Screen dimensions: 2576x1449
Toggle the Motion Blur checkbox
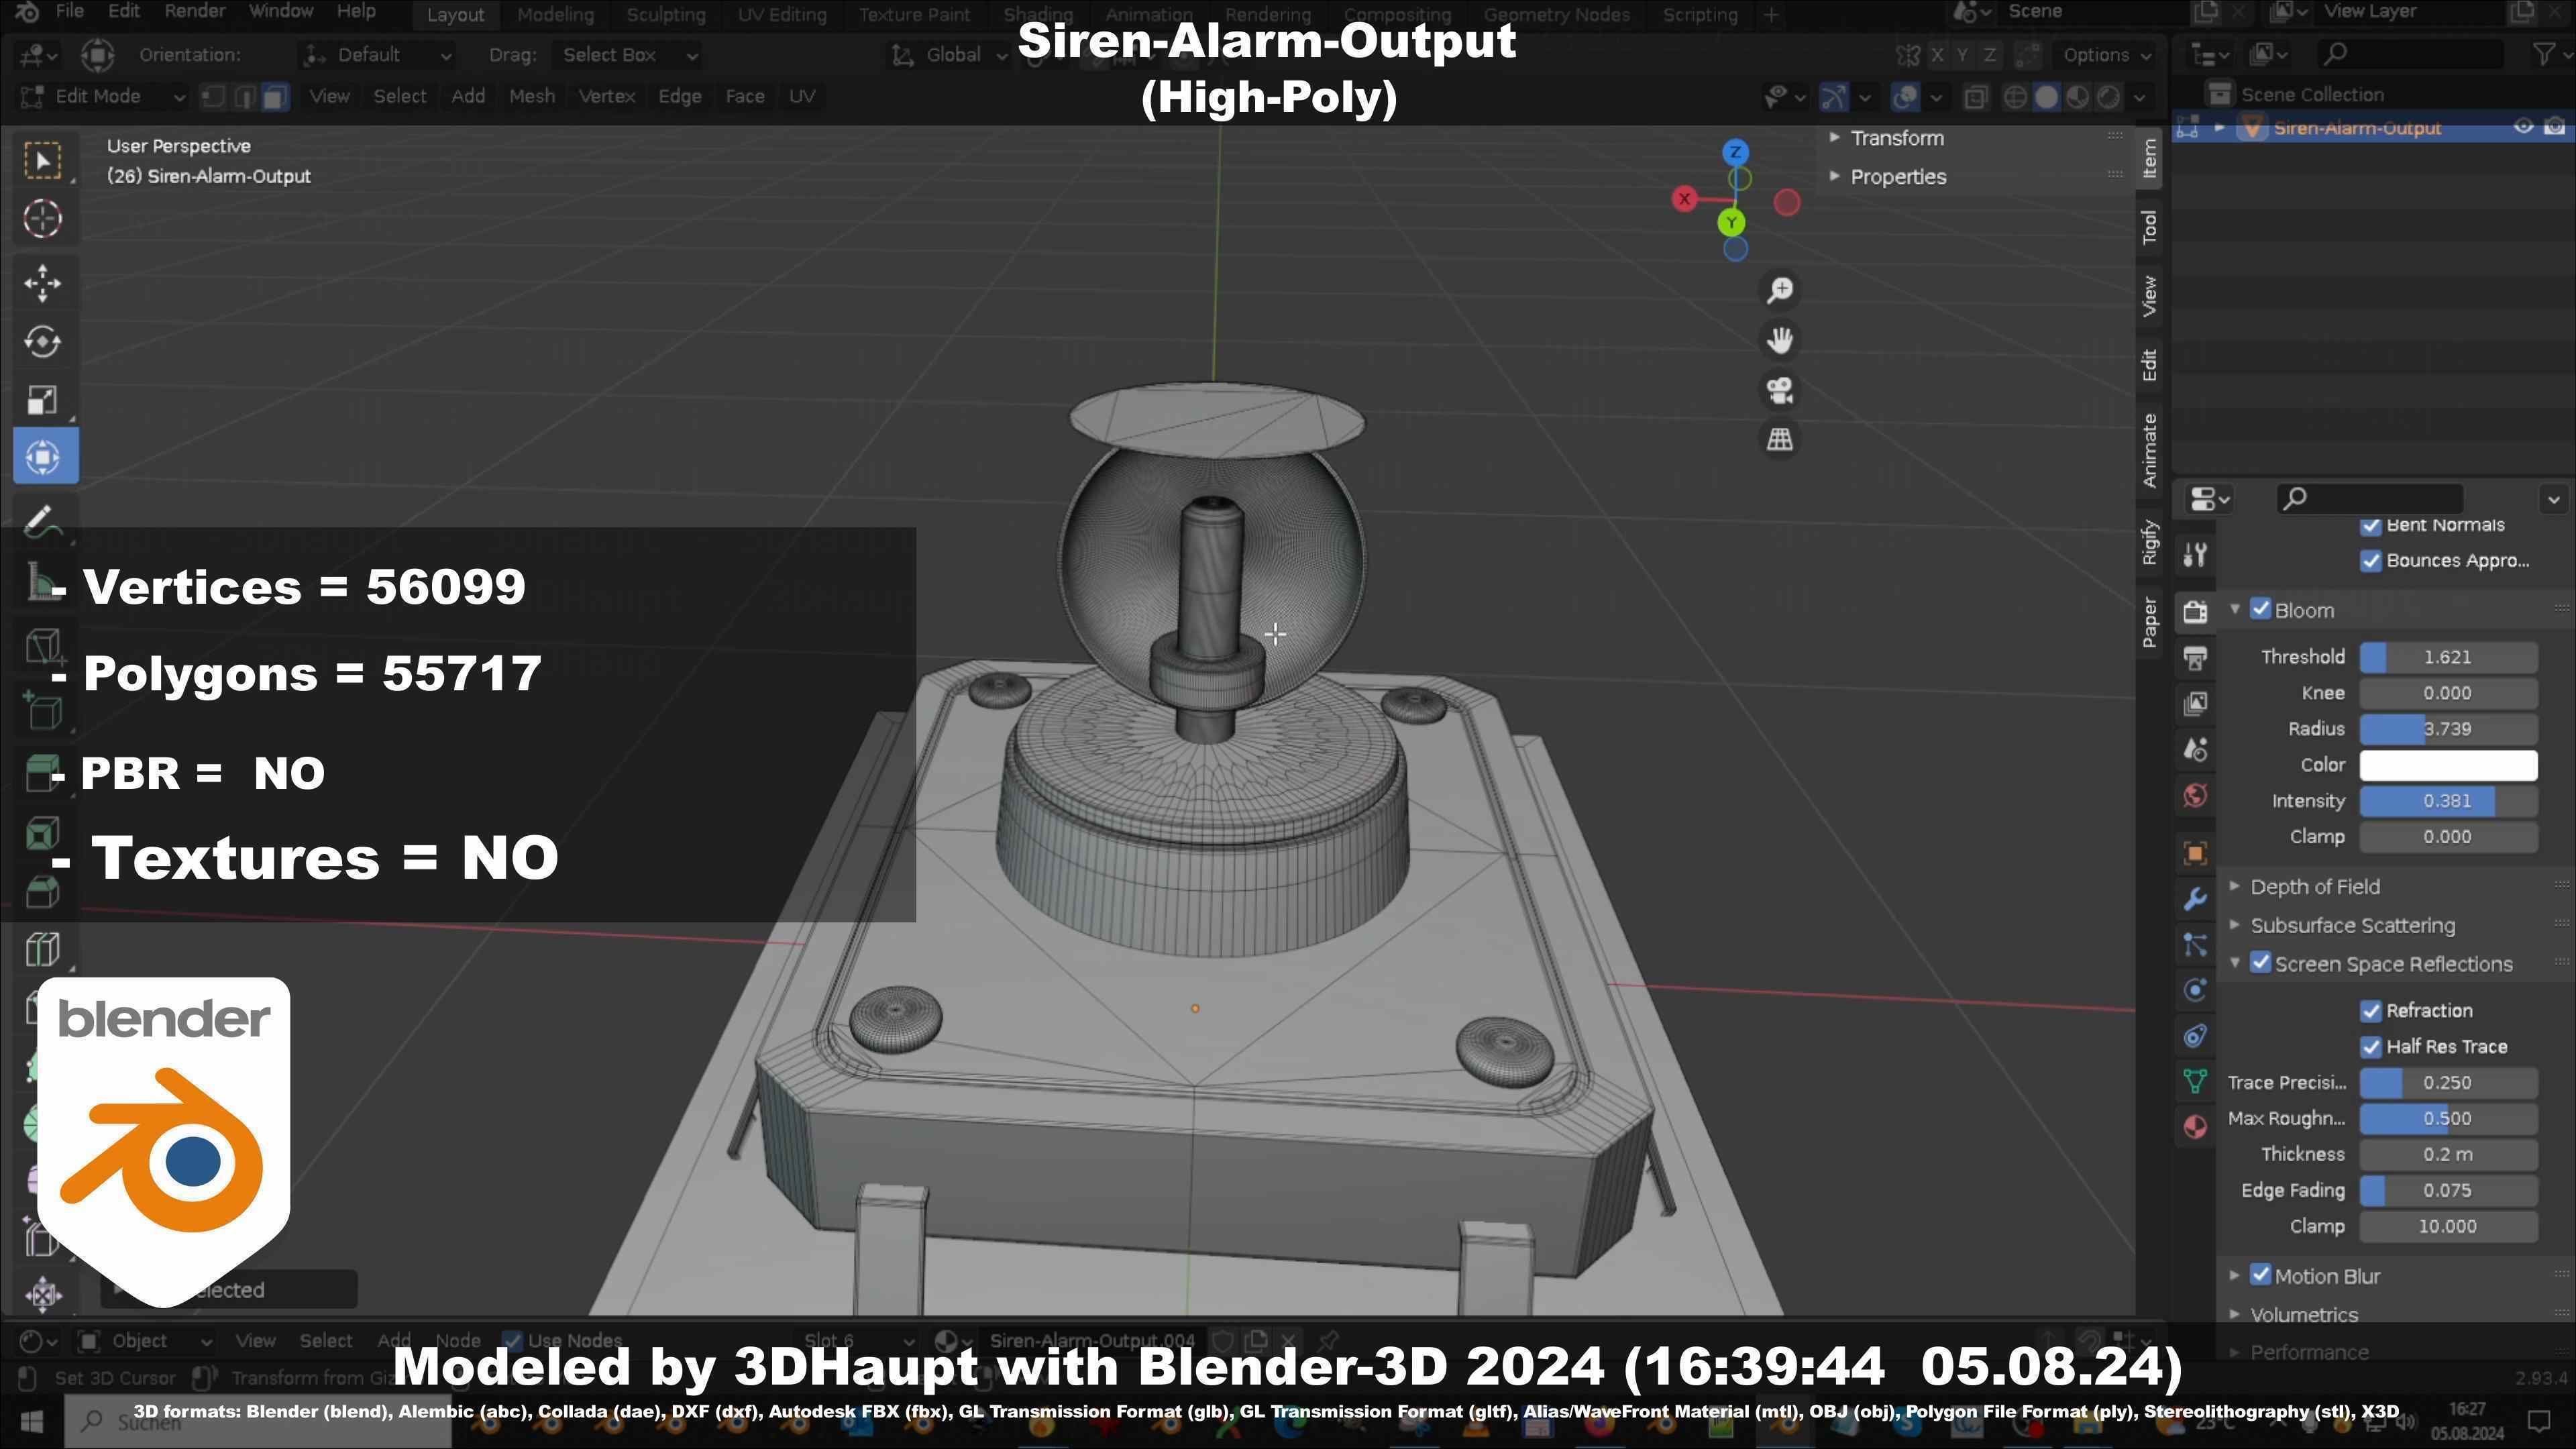coord(2260,1275)
